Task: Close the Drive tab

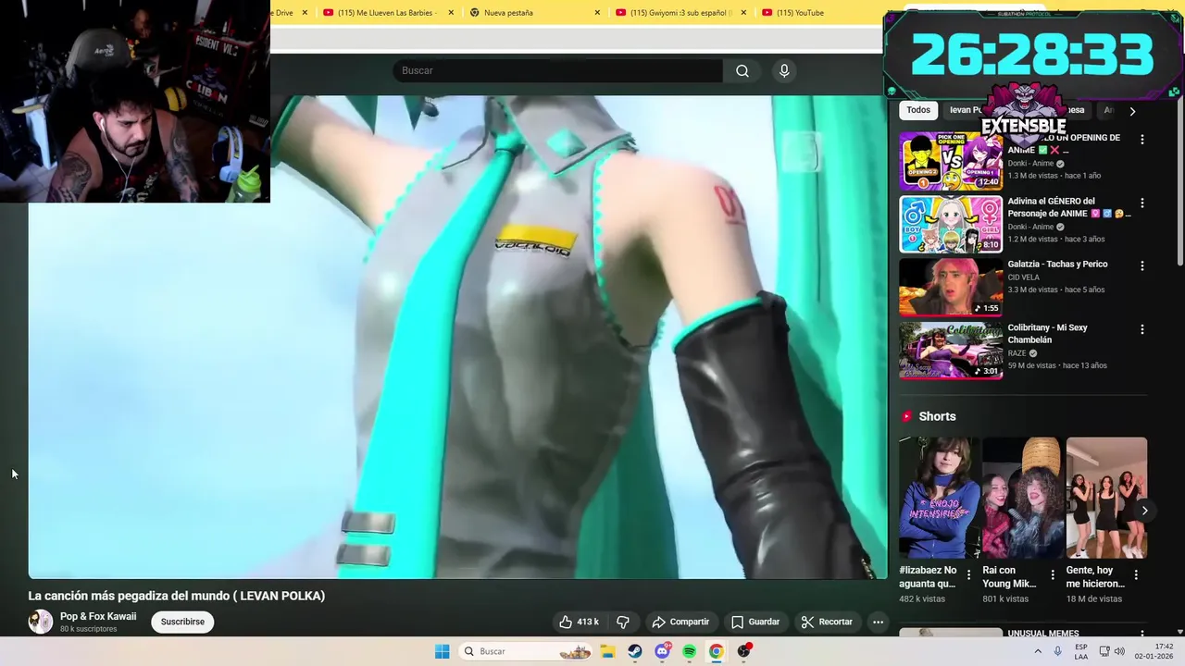Action: pos(305,13)
